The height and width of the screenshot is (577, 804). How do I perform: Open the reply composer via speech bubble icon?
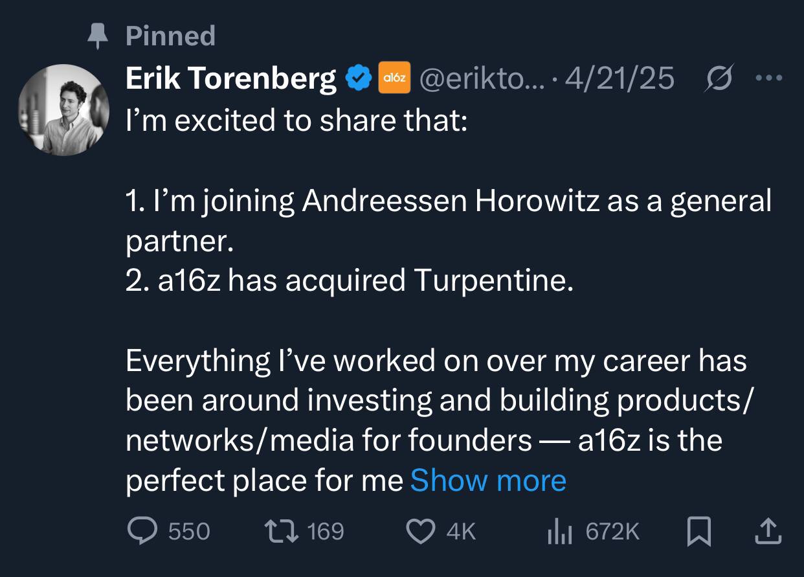pos(144,531)
